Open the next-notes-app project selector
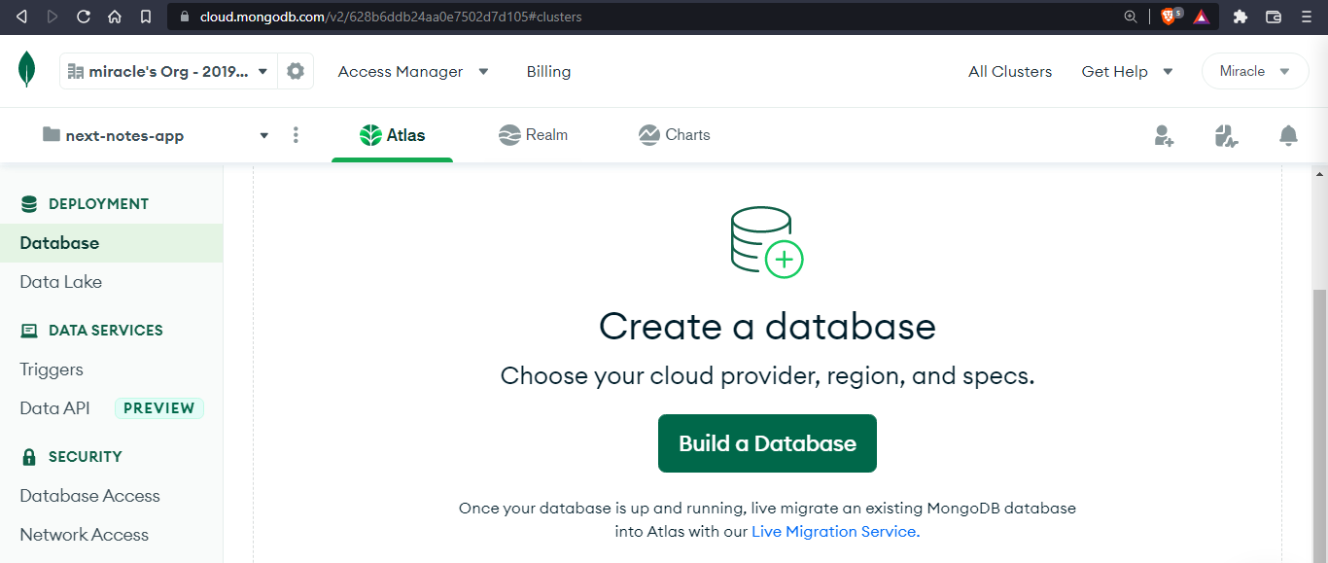Image resolution: width=1328 pixels, height=563 pixels. pyautogui.click(x=156, y=135)
